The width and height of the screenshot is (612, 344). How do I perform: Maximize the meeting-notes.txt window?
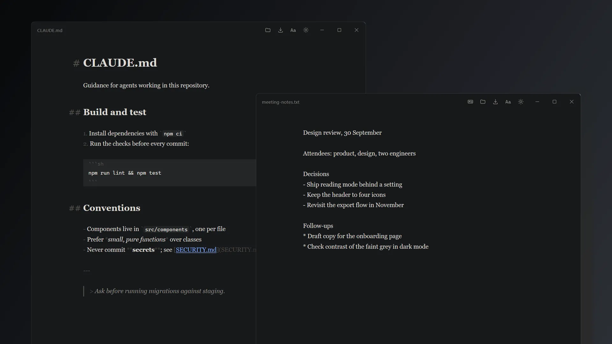click(x=555, y=102)
